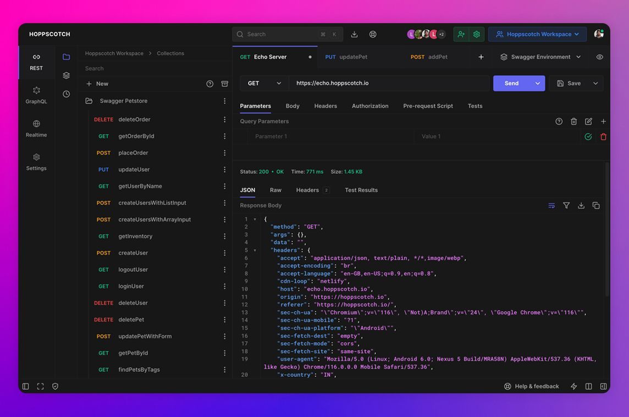Switch to the Headers tab
The width and height of the screenshot is (629, 417).
[325, 106]
